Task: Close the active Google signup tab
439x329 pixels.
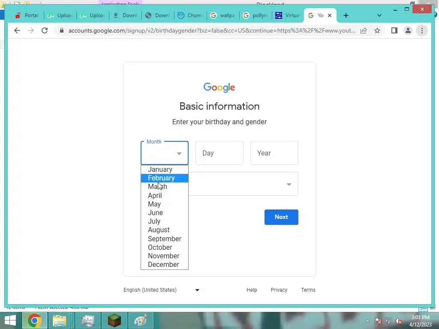Action: (330, 15)
